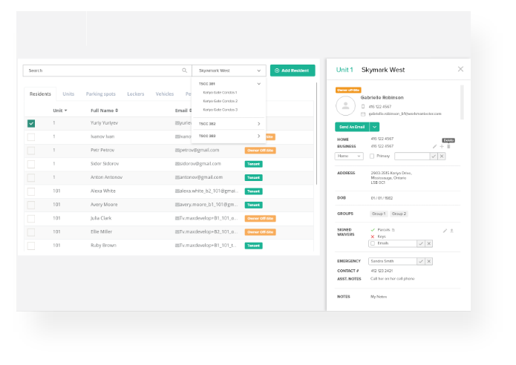Click the search magnifier icon

pyautogui.click(x=185, y=70)
